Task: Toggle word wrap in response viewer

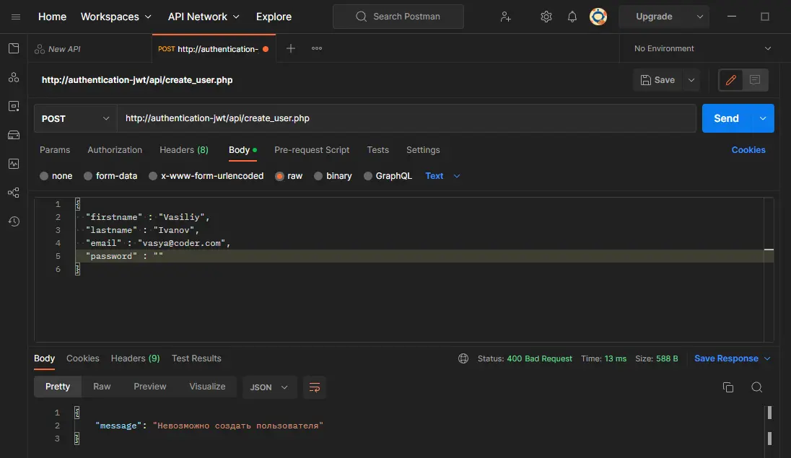Action: click(x=315, y=387)
